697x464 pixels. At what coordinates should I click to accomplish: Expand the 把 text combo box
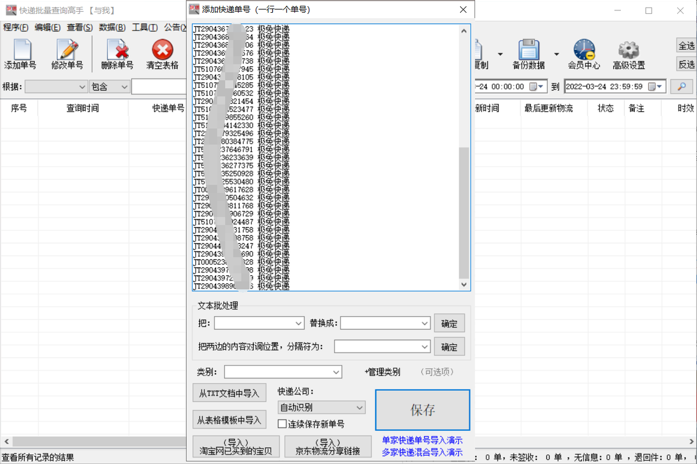[x=299, y=323]
